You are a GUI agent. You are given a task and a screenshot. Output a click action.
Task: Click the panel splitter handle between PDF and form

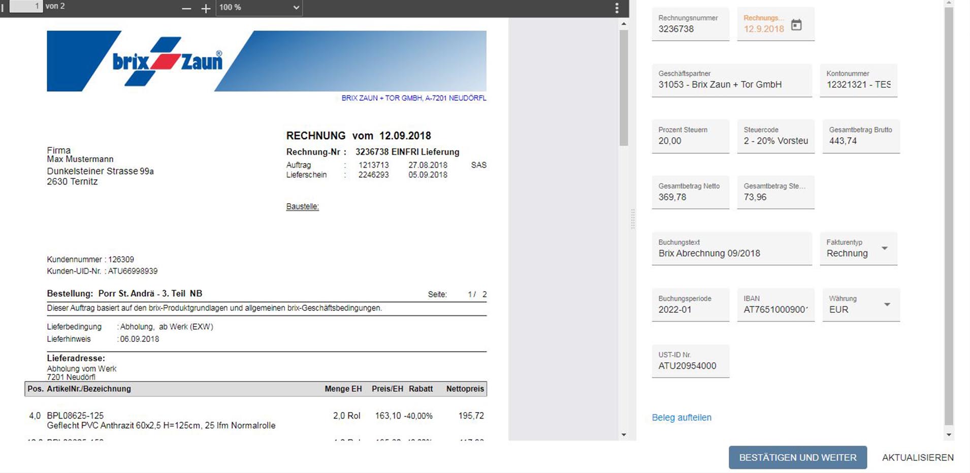pyautogui.click(x=633, y=219)
